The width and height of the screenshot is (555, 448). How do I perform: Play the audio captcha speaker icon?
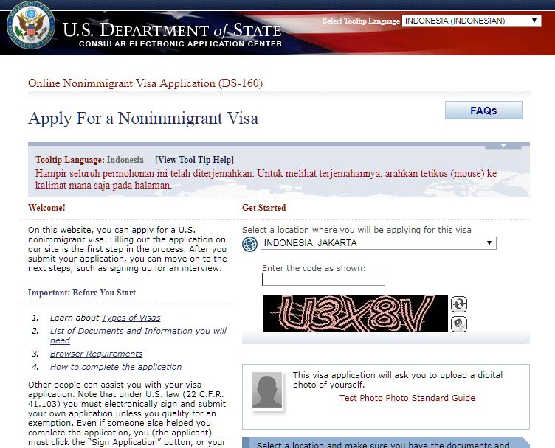tap(459, 323)
